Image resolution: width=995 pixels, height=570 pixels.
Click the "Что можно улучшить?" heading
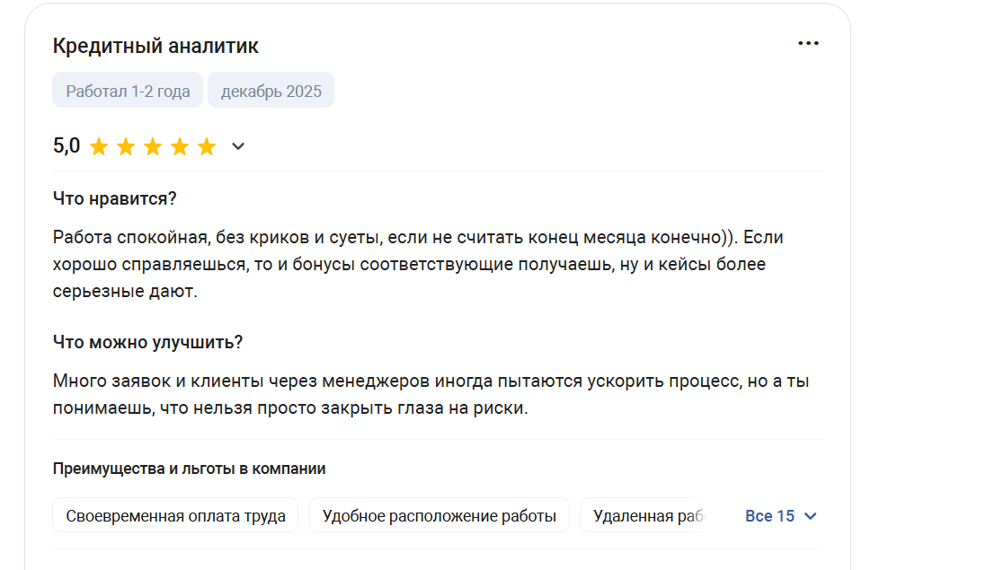(x=148, y=342)
